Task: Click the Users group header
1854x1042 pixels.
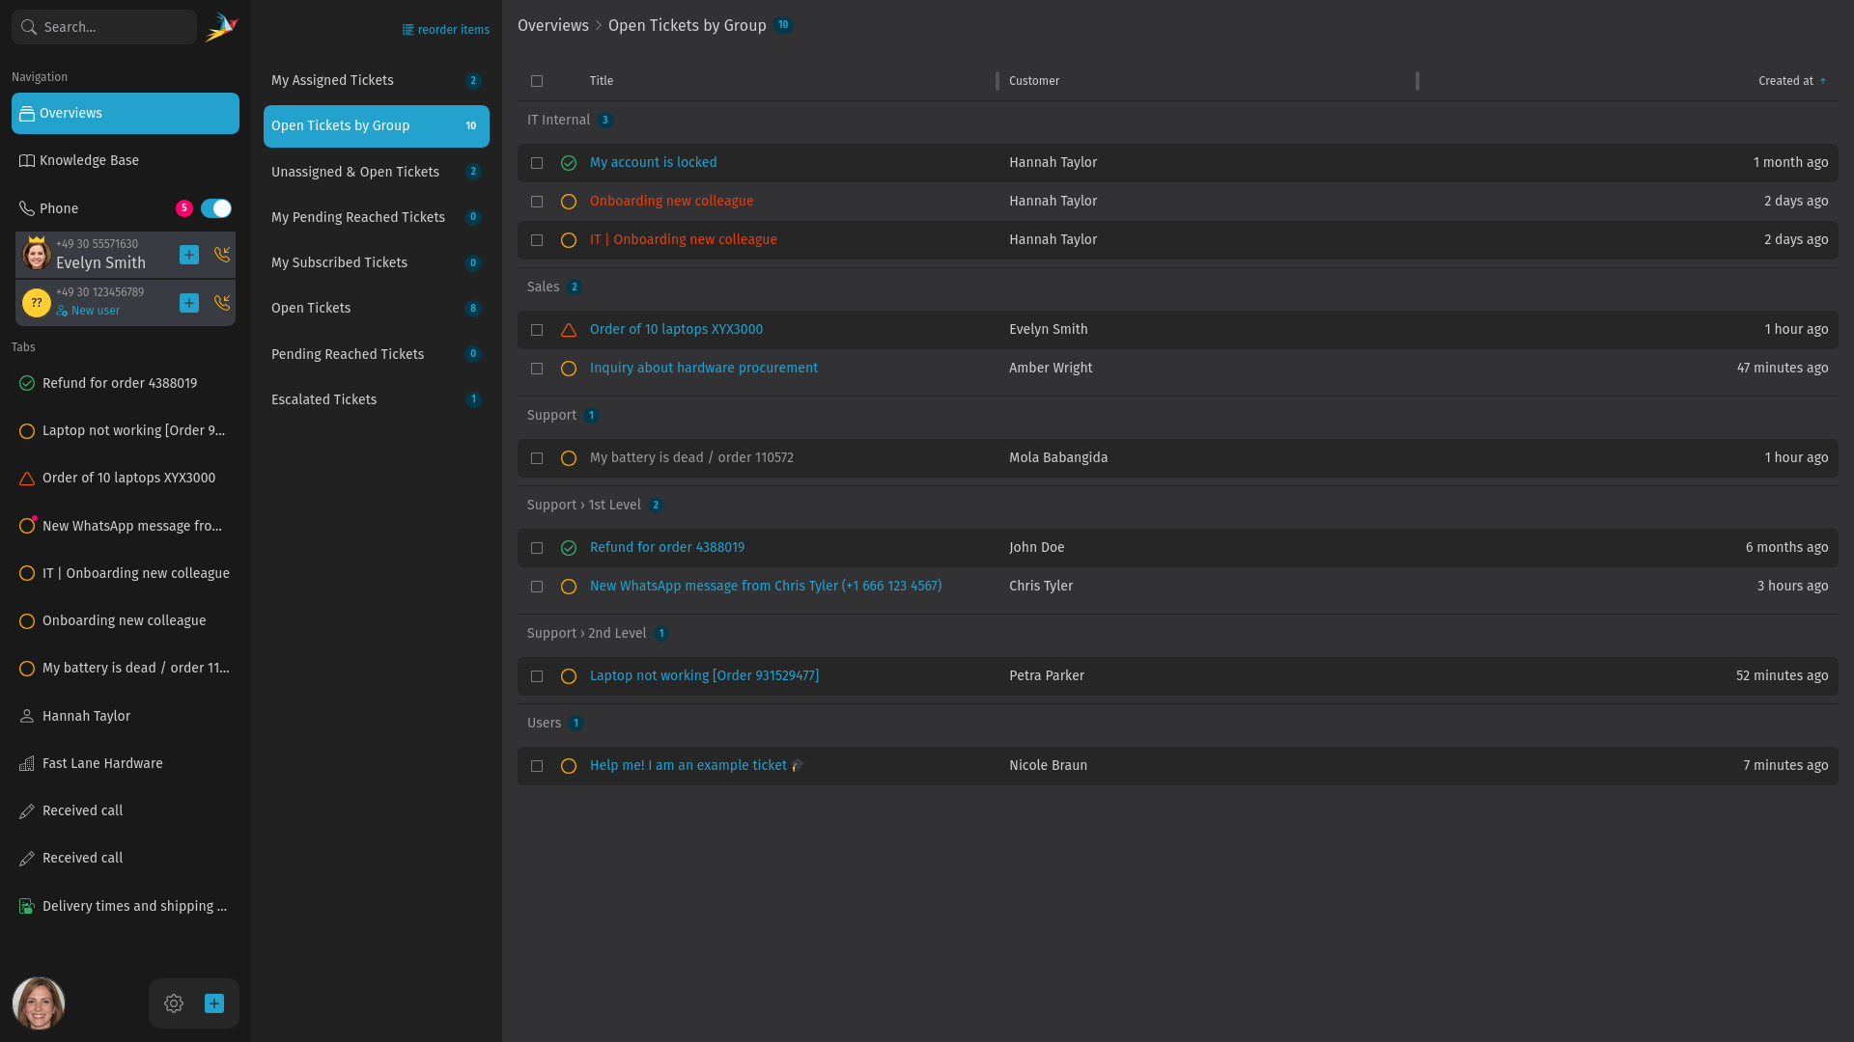Action: pyautogui.click(x=555, y=723)
